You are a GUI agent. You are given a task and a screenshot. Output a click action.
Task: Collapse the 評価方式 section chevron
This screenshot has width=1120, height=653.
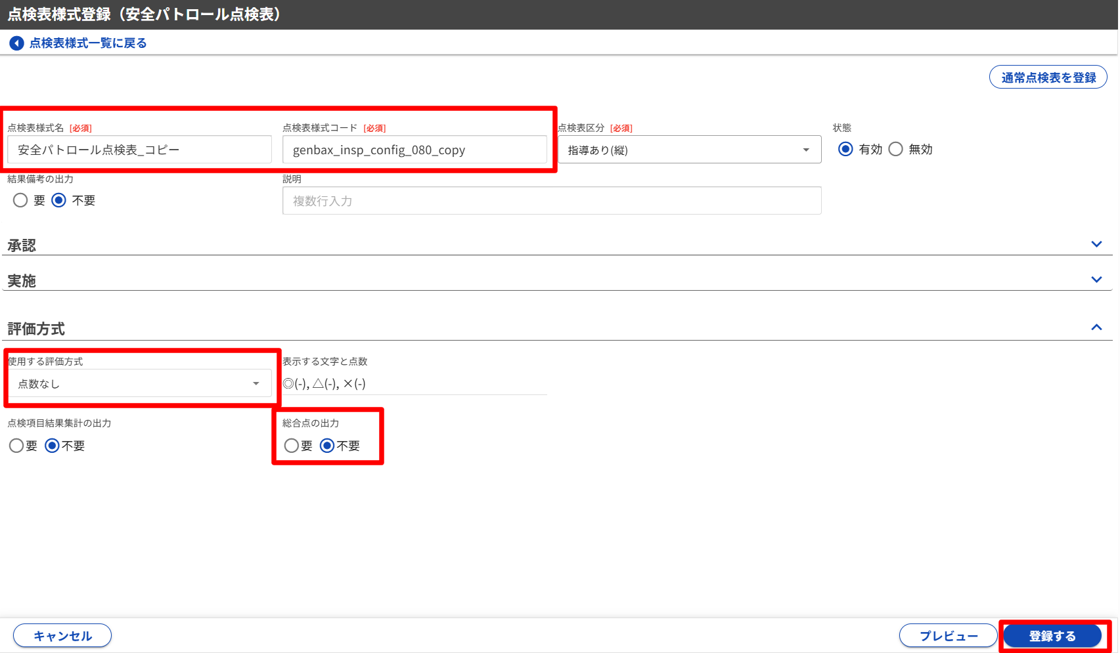click(1096, 327)
